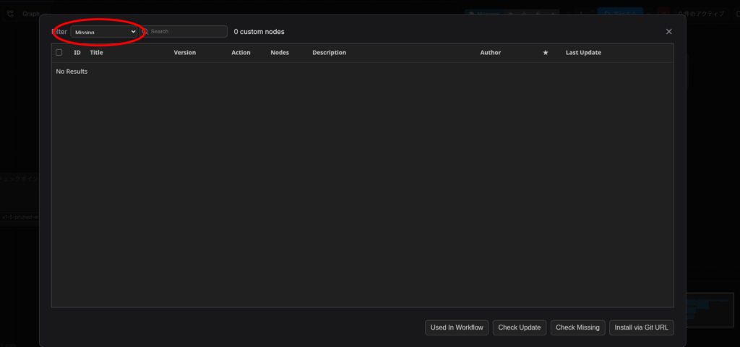Open Install via Git URL
Image resolution: width=740 pixels, height=347 pixels.
(641, 327)
